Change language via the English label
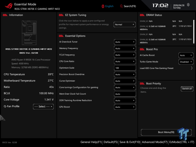This screenshot has height=147, width=196. click(x=109, y=6)
